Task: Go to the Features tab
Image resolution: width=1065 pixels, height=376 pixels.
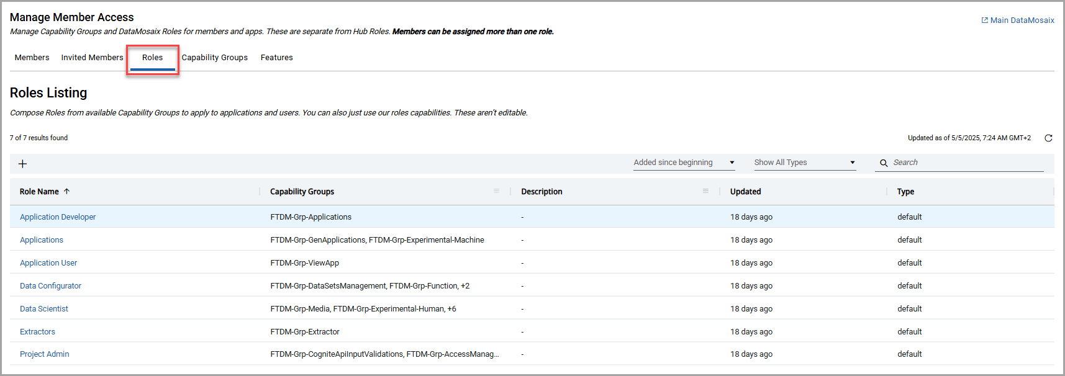Action: click(276, 58)
